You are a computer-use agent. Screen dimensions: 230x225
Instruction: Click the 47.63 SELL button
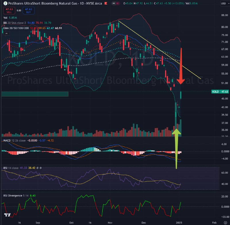[9, 11]
